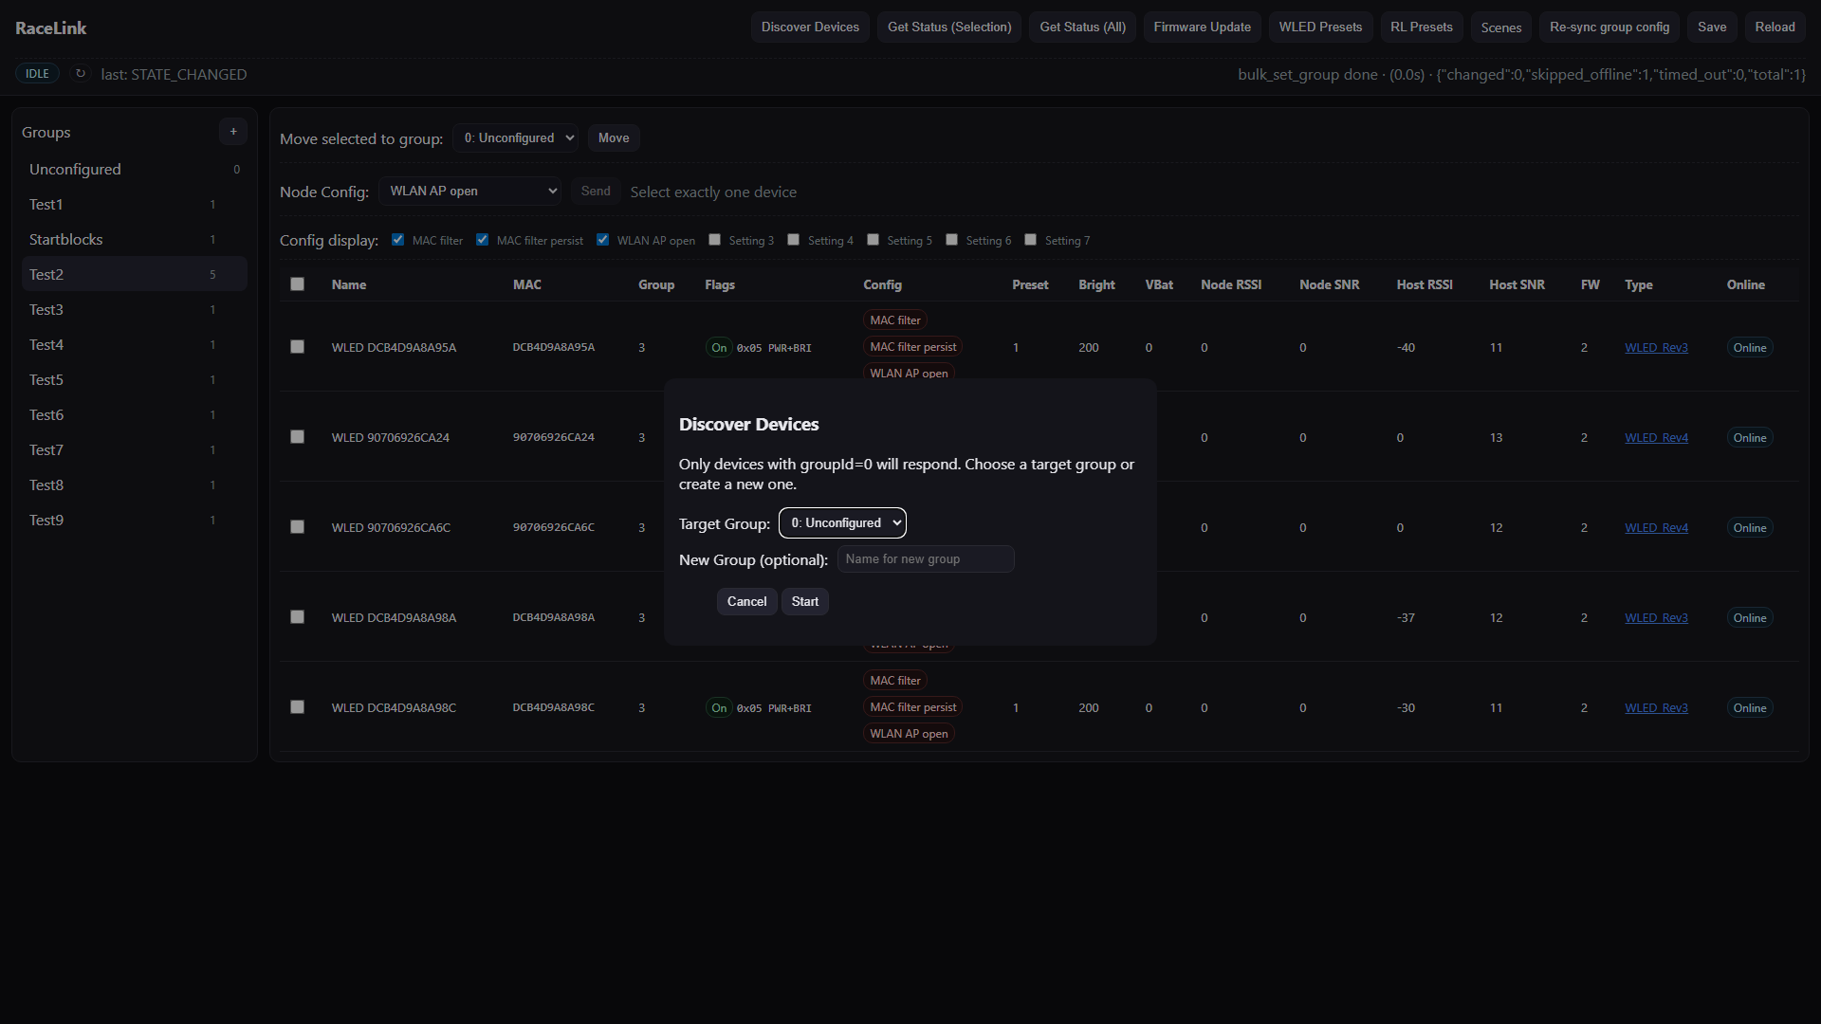Open the Target Group dropdown in dialog

click(x=842, y=523)
